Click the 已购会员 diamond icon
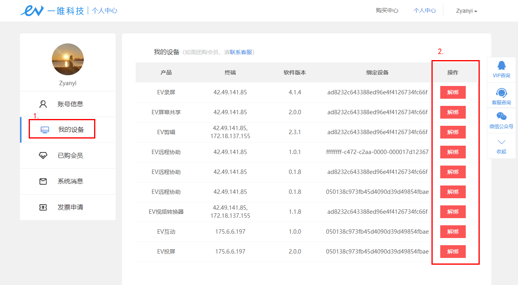 point(43,156)
